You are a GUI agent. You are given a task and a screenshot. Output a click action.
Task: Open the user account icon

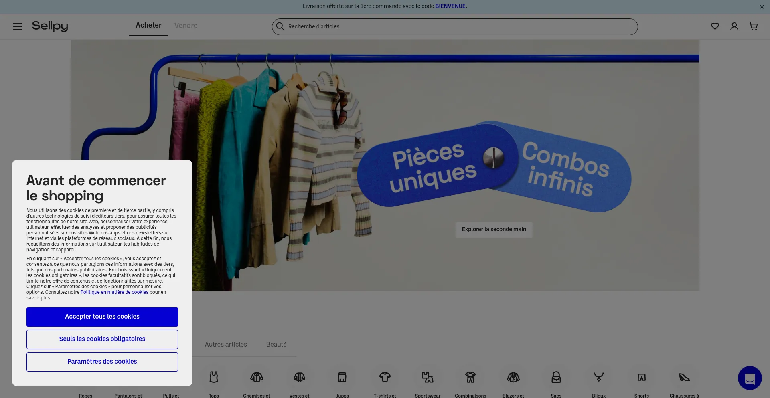(734, 26)
